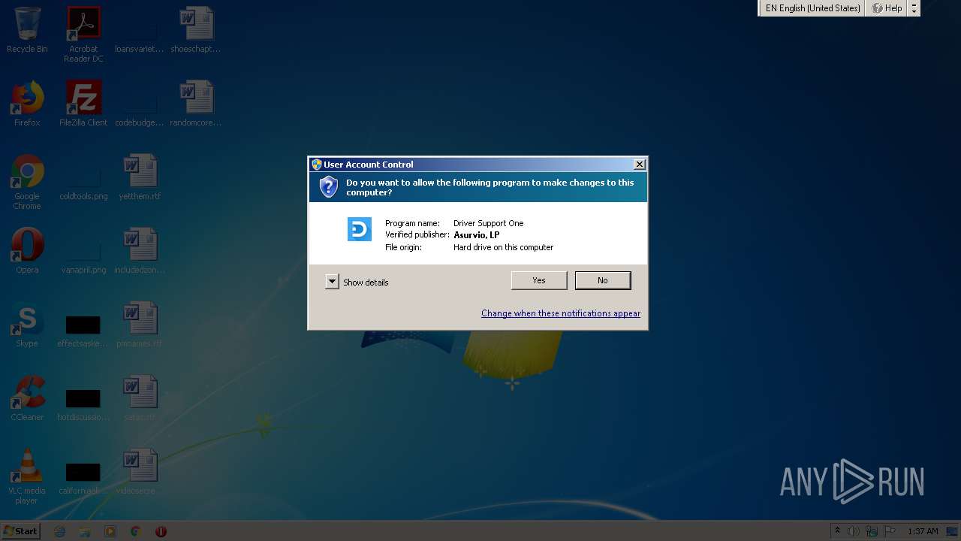Select the 'Driver Support One' program name text
Image resolution: width=961 pixels, height=541 pixels.
[489, 223]
